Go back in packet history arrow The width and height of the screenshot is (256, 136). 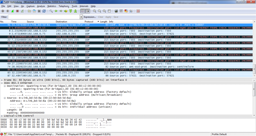[56, 11]
